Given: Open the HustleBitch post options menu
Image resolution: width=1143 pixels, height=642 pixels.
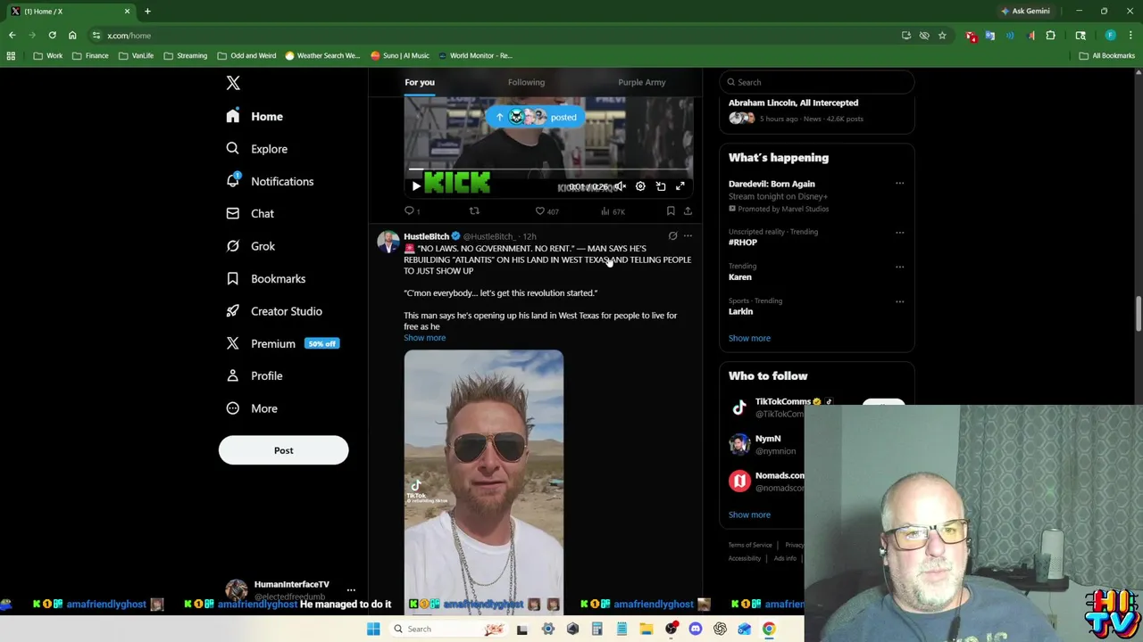Looking at the screenshot, I should click(688, 236).
